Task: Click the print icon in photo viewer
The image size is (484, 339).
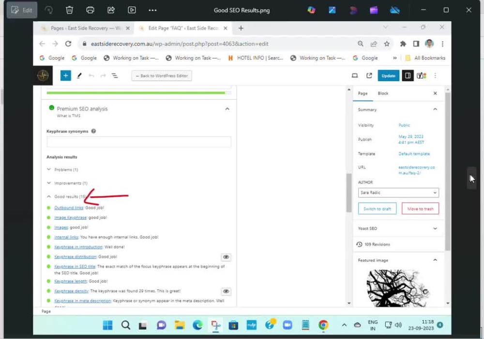Action: click(90, 10)
